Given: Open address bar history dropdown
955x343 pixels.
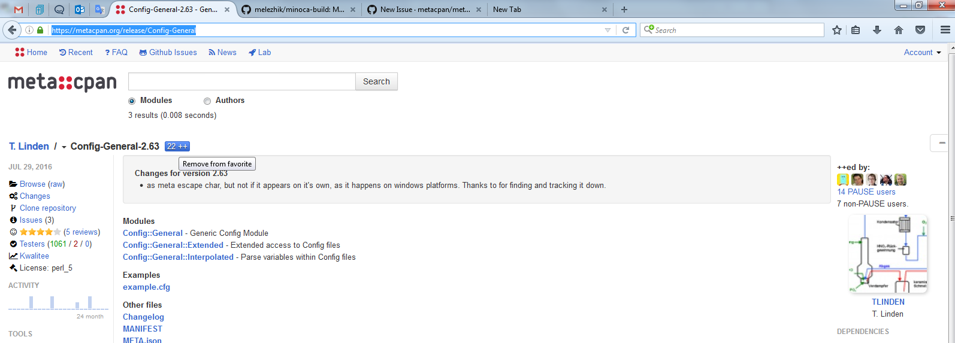Looking at the screenshot, I should point(608,30).
